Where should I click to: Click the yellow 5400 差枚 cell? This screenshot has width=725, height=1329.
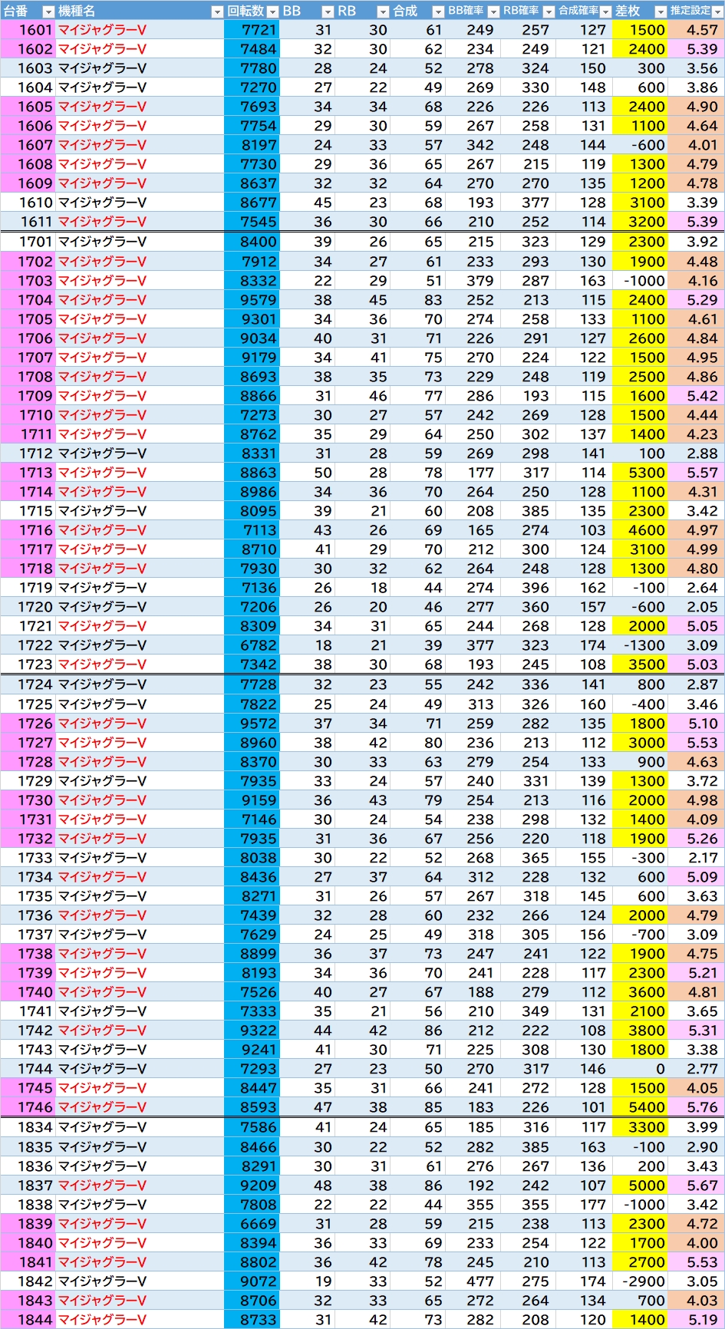[x=640, y=1107]
